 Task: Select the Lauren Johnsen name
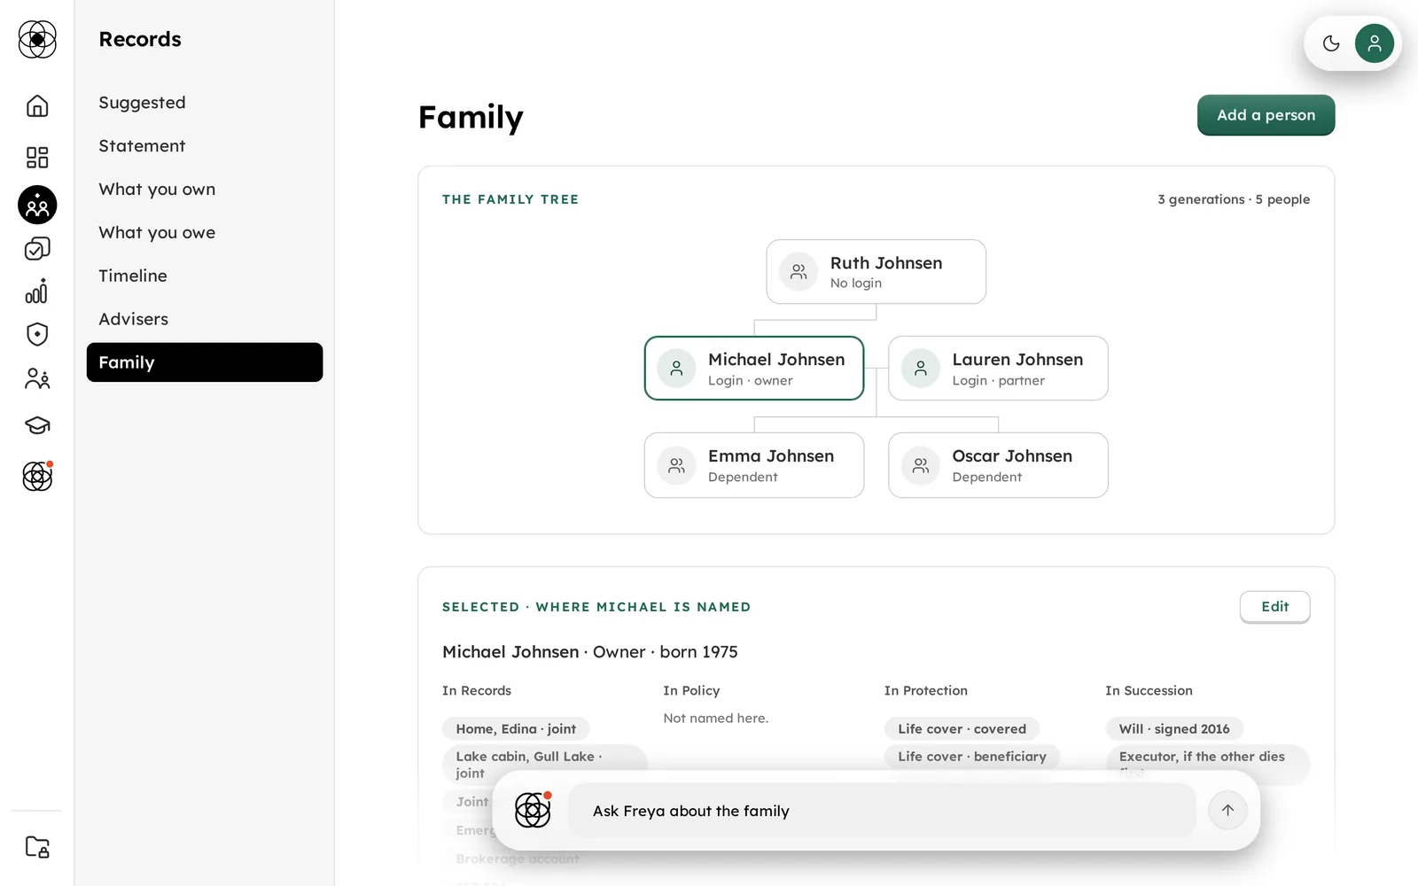[1017, 360]
